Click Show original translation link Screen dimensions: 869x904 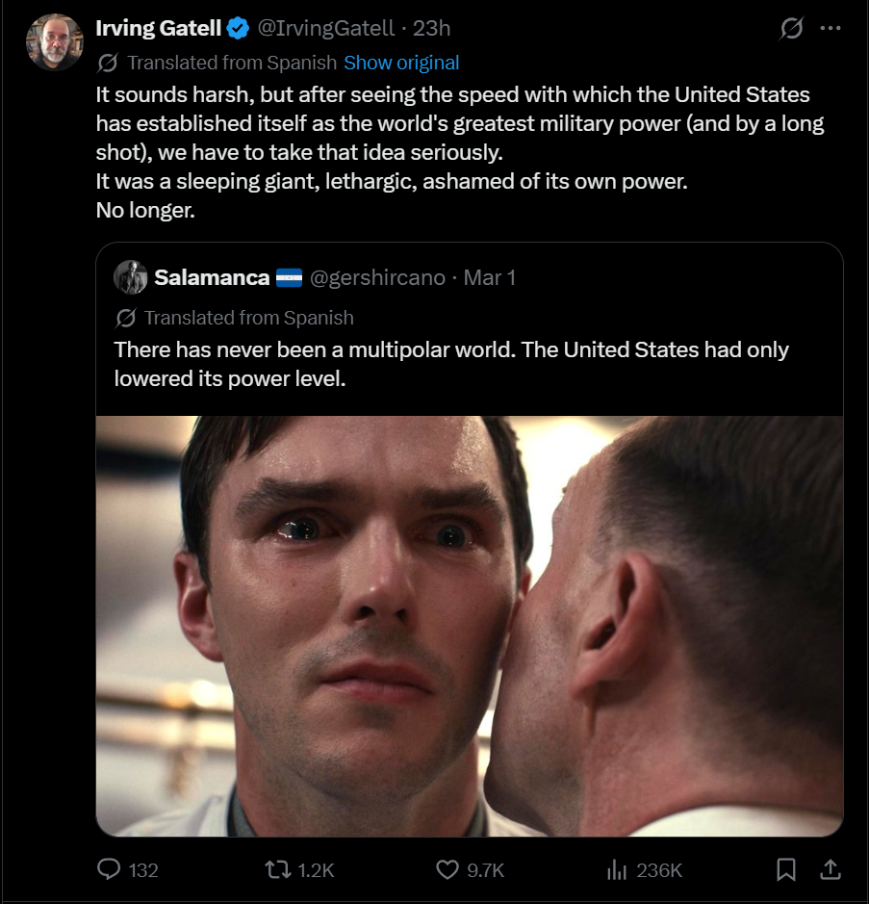[401, 63]
